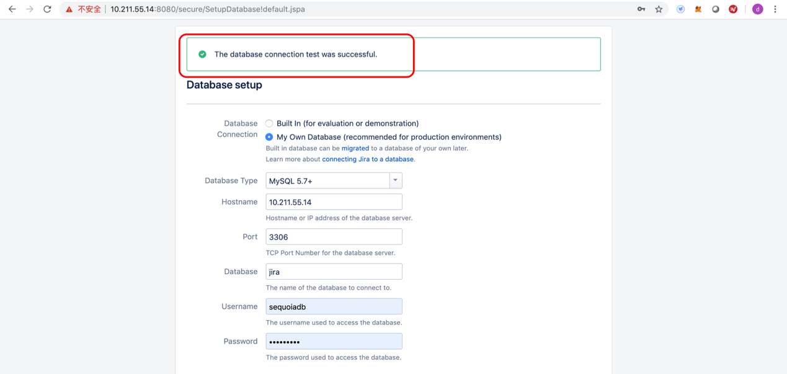Click the Username input field

[334, 306]
